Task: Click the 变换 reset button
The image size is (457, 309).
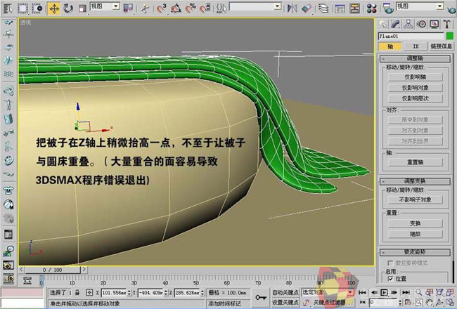Action: [x=416, y=223]
